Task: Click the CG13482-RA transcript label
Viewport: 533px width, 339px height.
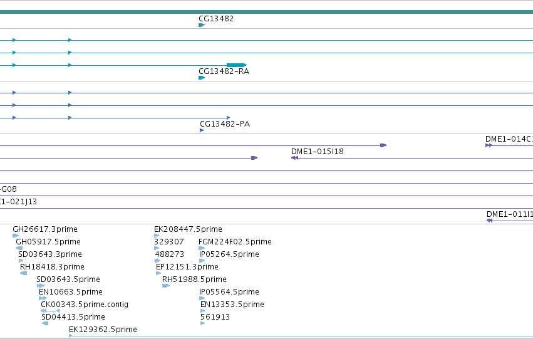Action: (224, 71)
